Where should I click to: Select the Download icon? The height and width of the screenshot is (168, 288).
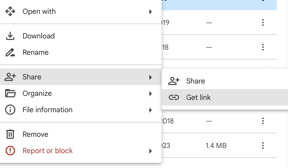[x=10, y=36]
